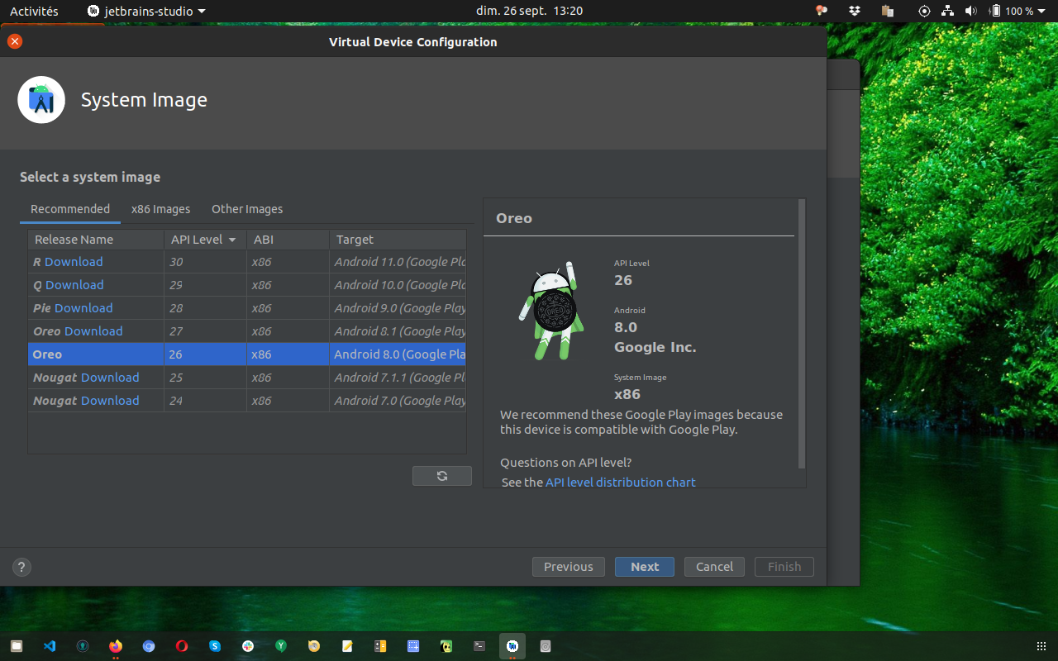The height and width of the screenshot is (661, 1058).
Task: Open Slack from the taskbar
Action: coord(248,646)
